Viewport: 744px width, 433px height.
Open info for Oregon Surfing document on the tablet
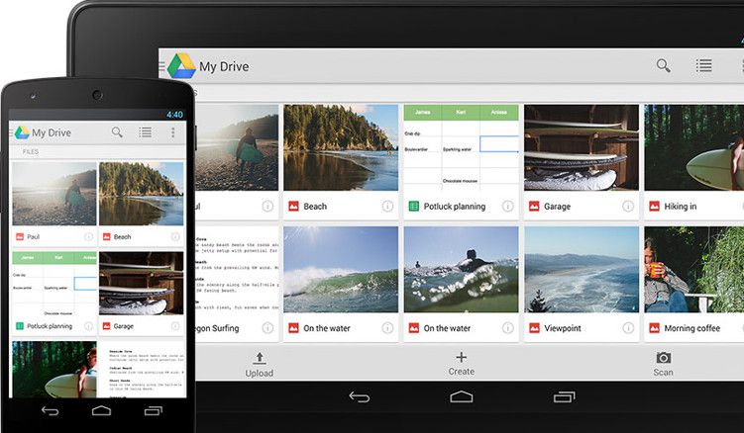[x=267, y=328]
